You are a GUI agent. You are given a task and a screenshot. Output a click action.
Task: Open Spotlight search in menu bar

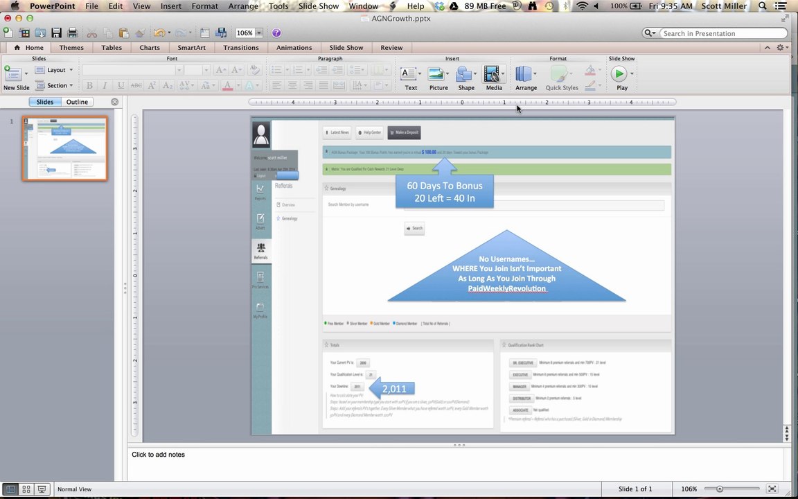763,6
